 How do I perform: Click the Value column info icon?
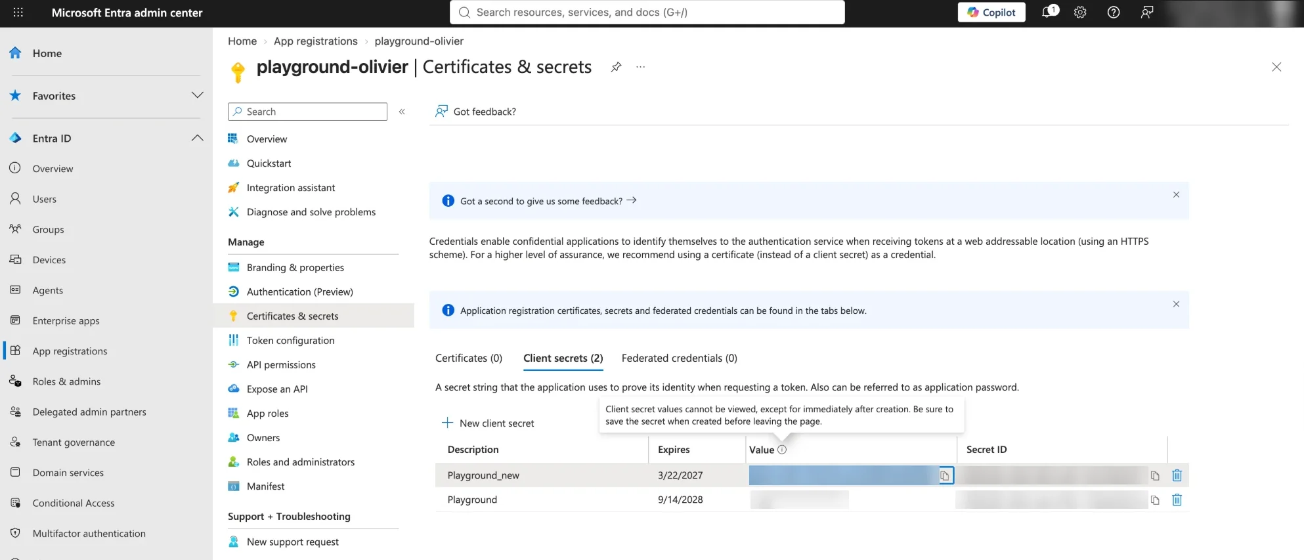[x=782, y=450]
